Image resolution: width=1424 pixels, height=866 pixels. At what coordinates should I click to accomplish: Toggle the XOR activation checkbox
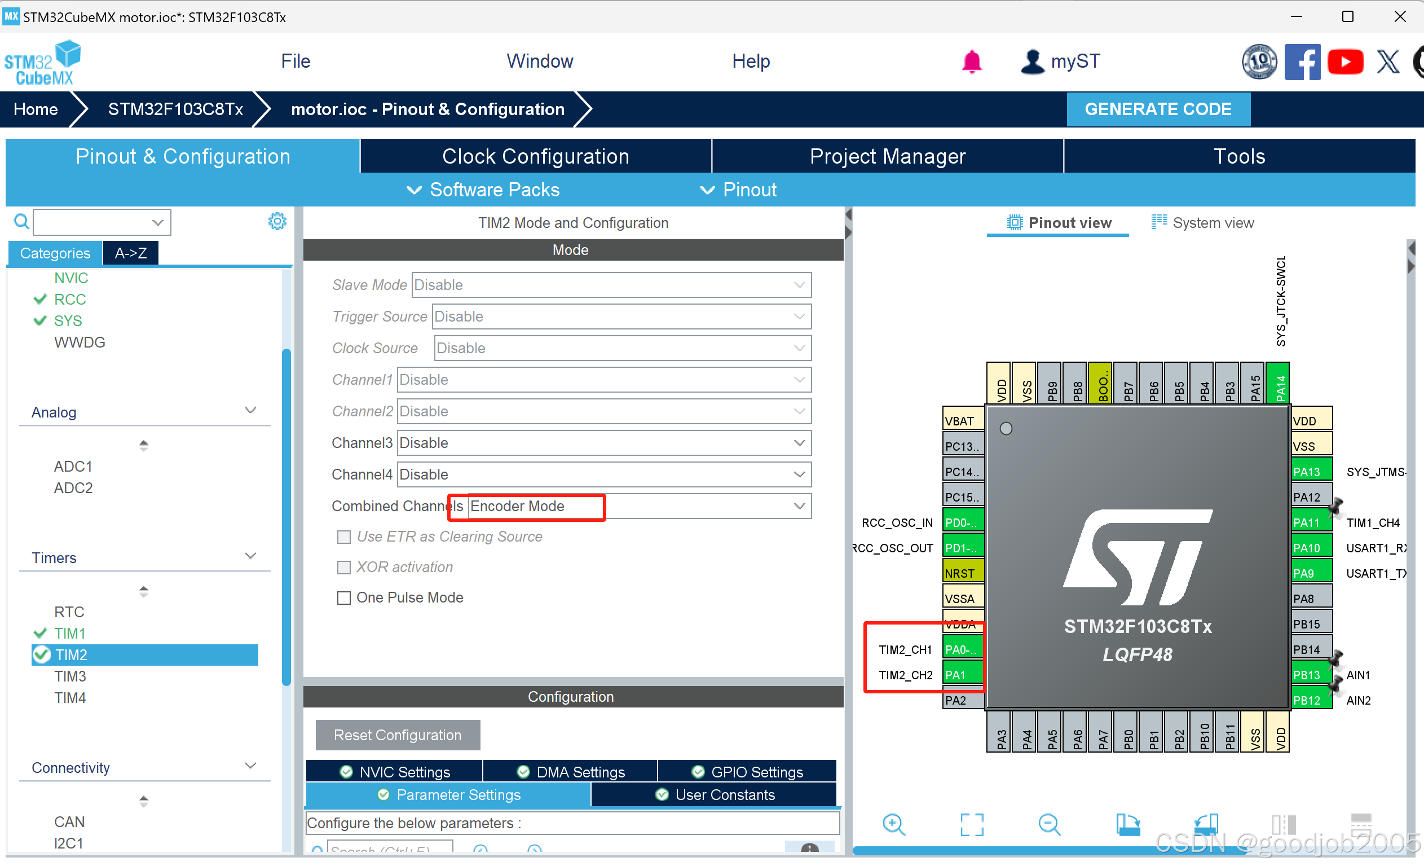(344, 567)
